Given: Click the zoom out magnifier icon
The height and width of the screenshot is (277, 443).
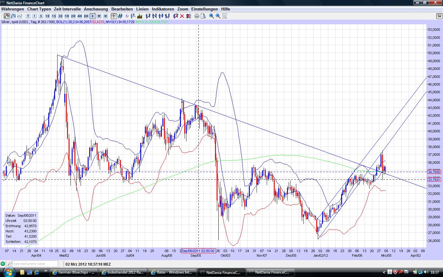Looking at the screenshot, I should 218,16.
